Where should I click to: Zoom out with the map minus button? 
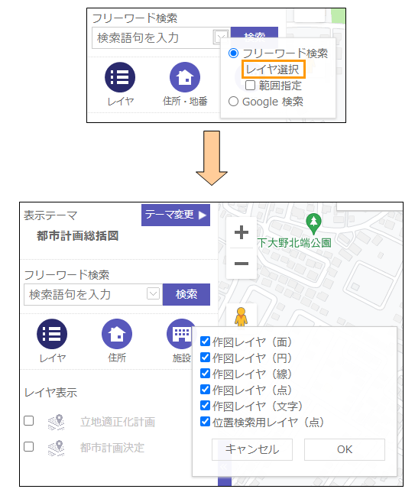click(241, 264)
